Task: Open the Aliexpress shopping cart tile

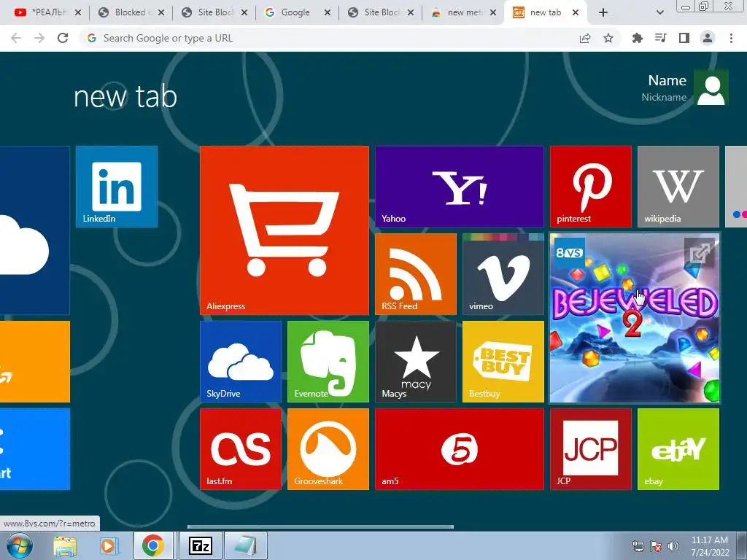Action: point(285,230)
